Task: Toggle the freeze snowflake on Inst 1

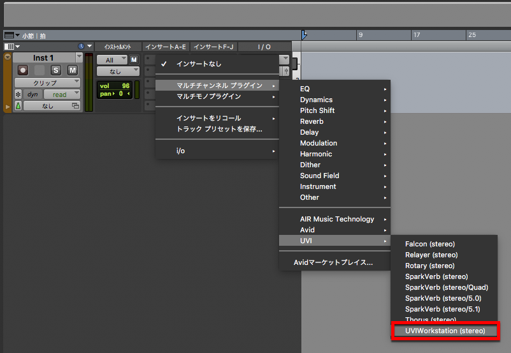Action: pyautogui.click(x=18, y=94)
